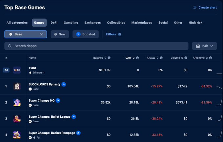This screenshot has height=142, width=223.
Task: Click the calendar icon beside 24h
Action: (x=198, y=46)
